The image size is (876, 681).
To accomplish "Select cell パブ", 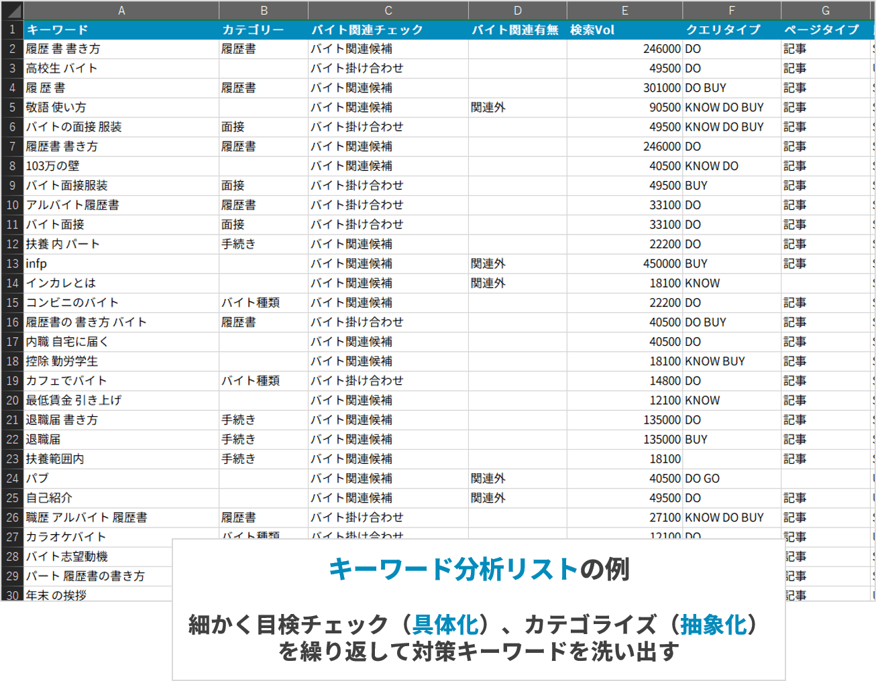I will click(x=121, y=479).
